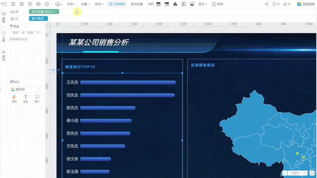Open the 更多 more menu

coord(203,4)
